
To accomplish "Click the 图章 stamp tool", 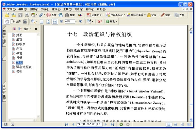I will click(x=51, y=15).
